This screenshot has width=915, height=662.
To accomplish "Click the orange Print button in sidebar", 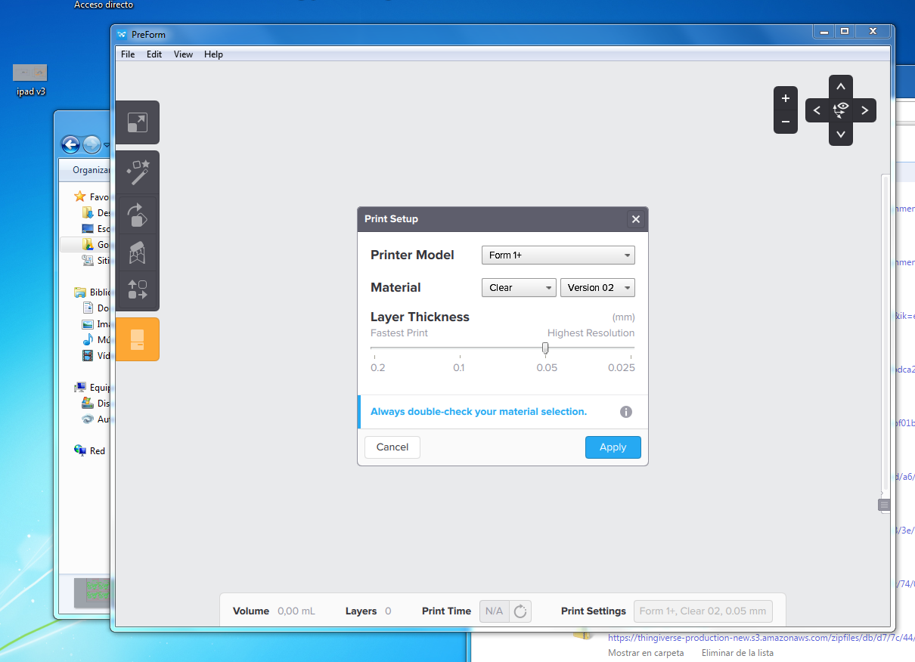I will pyautogui.click(x=137, y=339).
